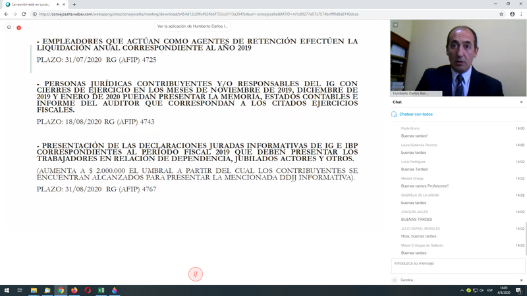Focus the browser address bar URL

[199, 14]
